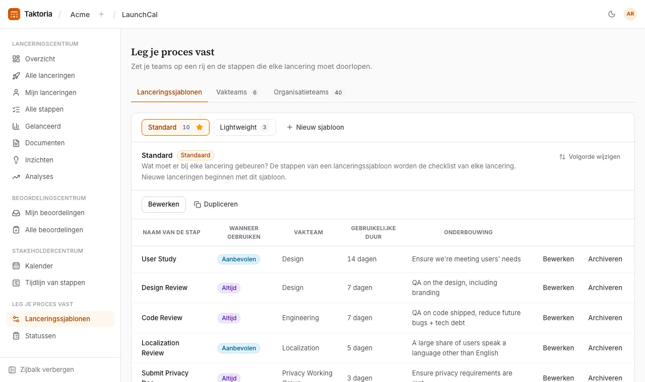Click Volgorde wijzigen to reorder steps
Image resolution: width=645 pixels, height=382 pixels.
tap(590, 156)
